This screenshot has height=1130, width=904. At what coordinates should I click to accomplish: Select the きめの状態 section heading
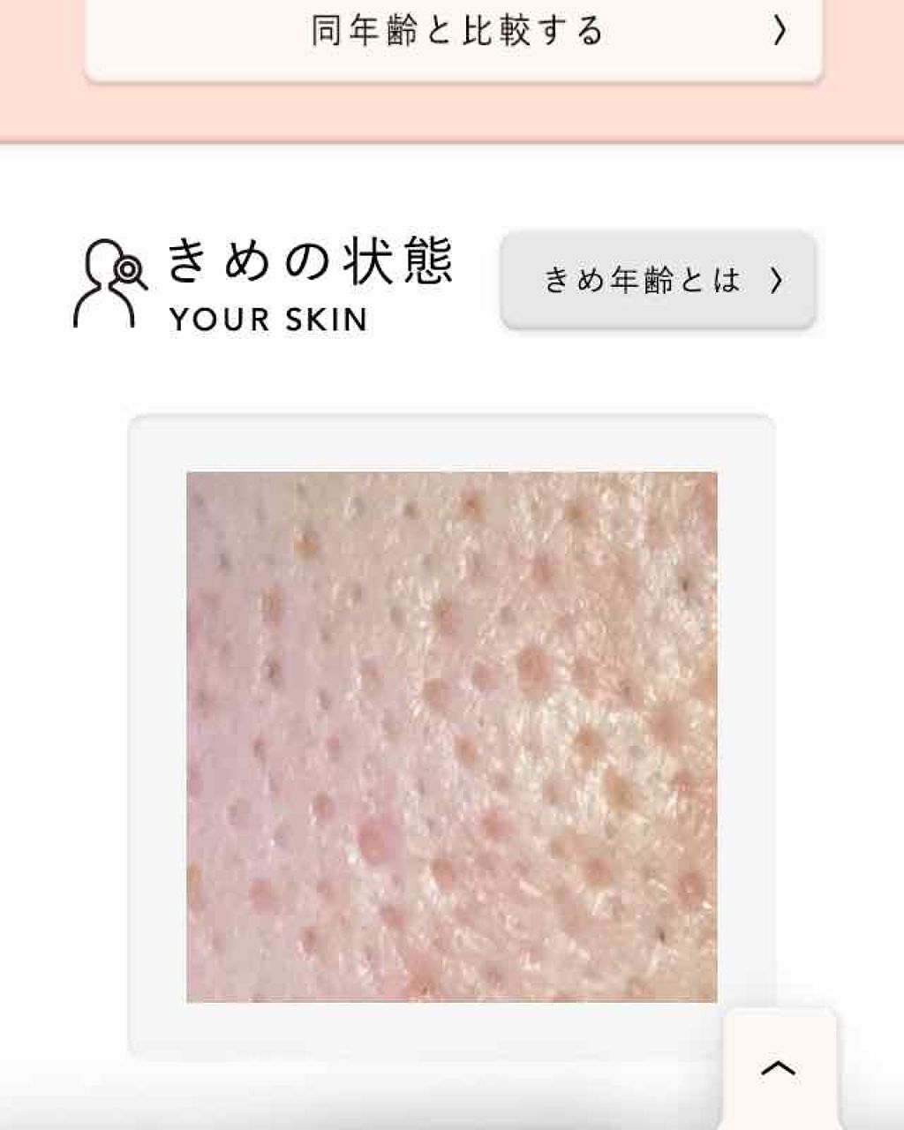pyautogui.click(x=310, y=261)
